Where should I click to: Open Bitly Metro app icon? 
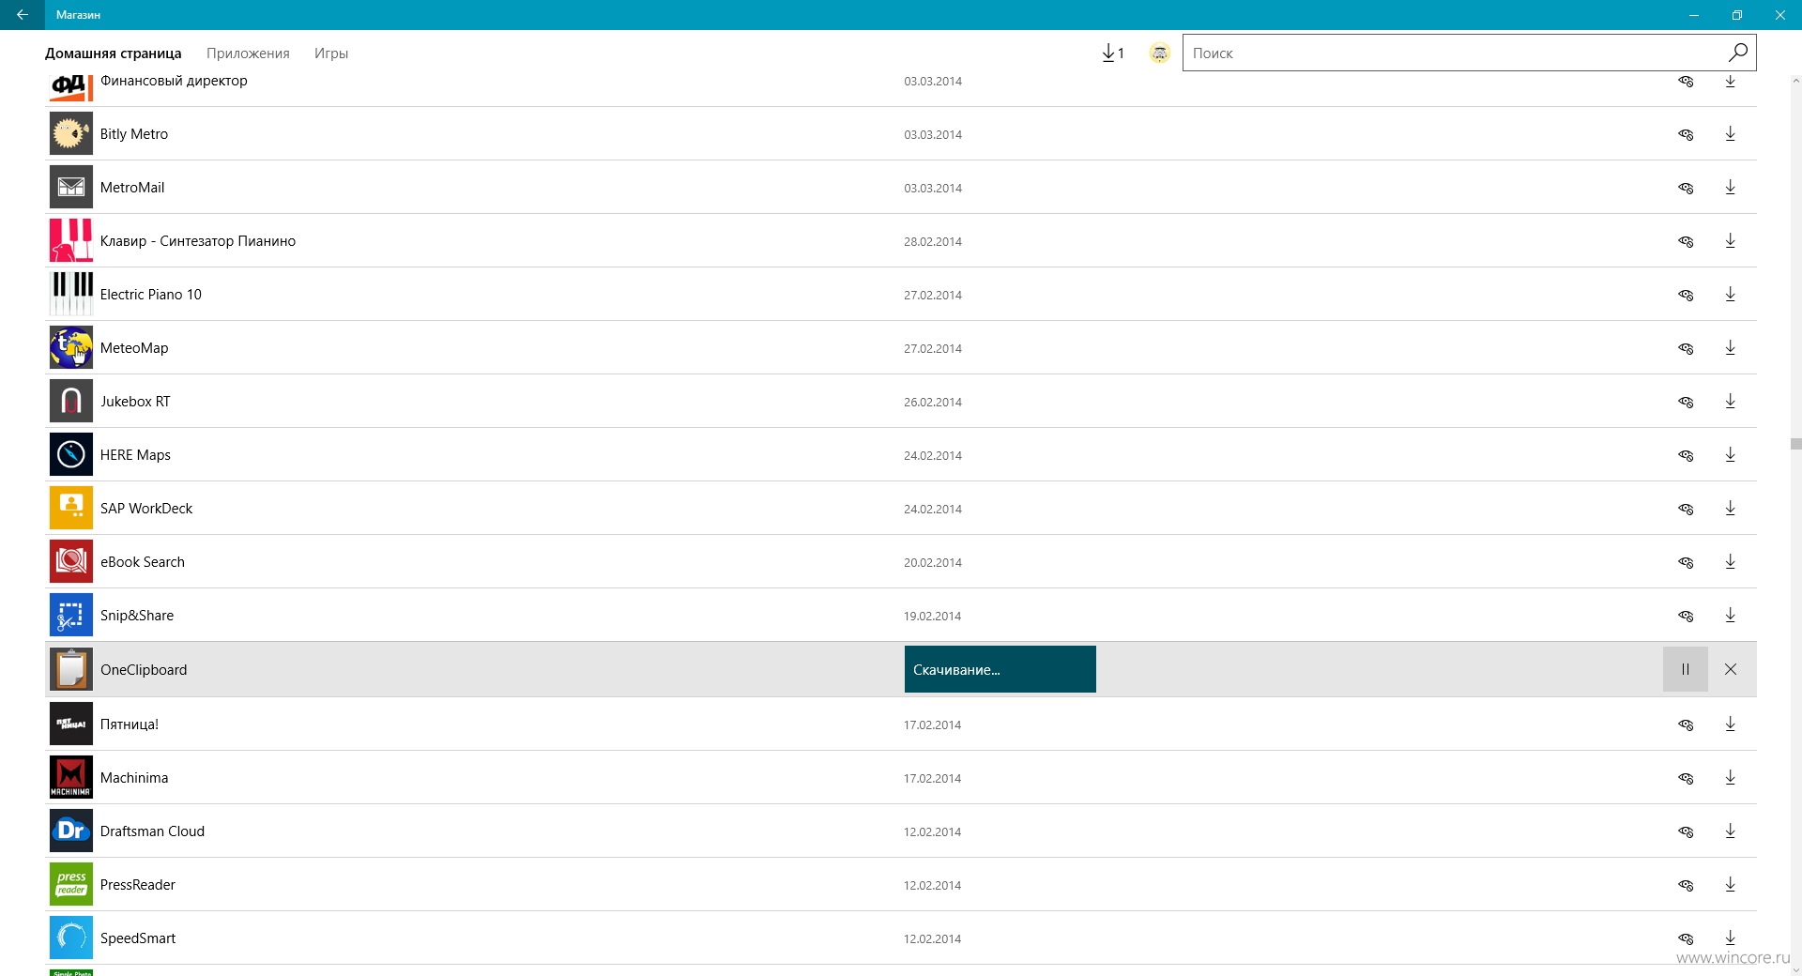tap(71, 133)
